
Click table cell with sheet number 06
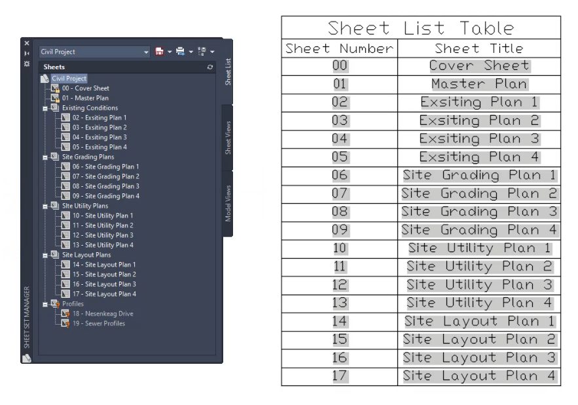point(340,176)
